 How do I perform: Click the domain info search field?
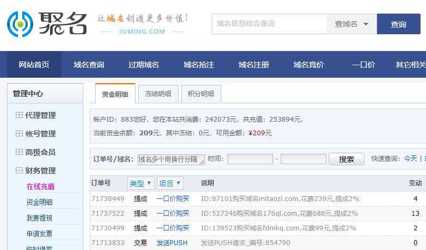269,24
